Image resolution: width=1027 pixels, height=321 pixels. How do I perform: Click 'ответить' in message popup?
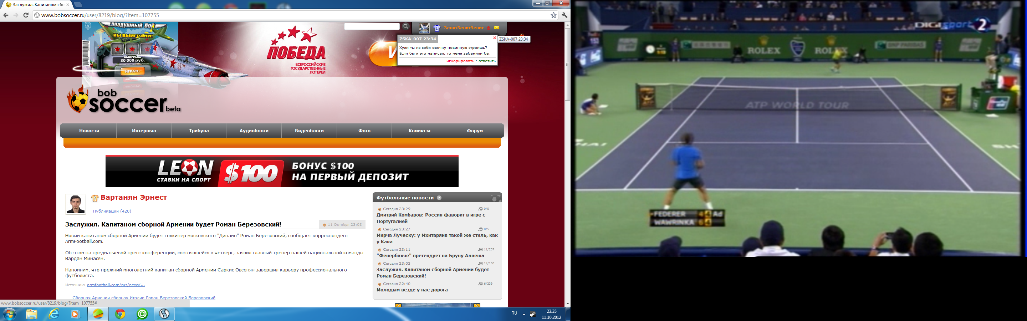click(487, 61)
